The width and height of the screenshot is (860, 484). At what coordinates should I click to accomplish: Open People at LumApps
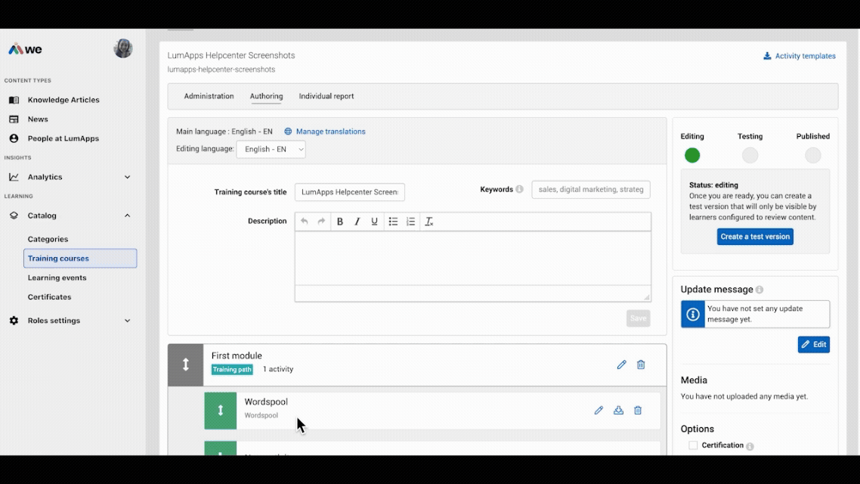tap(63, 138)
